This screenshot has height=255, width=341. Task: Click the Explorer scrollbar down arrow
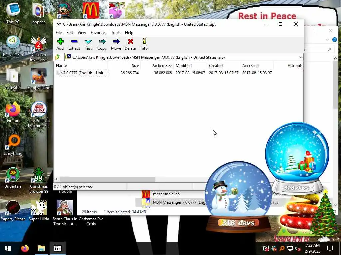pyautogui.click(x=335, y=205)
